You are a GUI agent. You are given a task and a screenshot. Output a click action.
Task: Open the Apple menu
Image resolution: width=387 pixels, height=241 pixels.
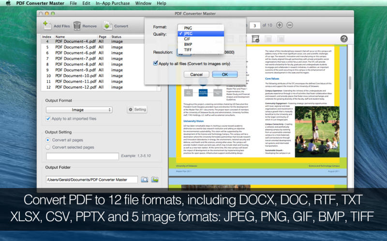pyautogui.click(x=8, y=3)
